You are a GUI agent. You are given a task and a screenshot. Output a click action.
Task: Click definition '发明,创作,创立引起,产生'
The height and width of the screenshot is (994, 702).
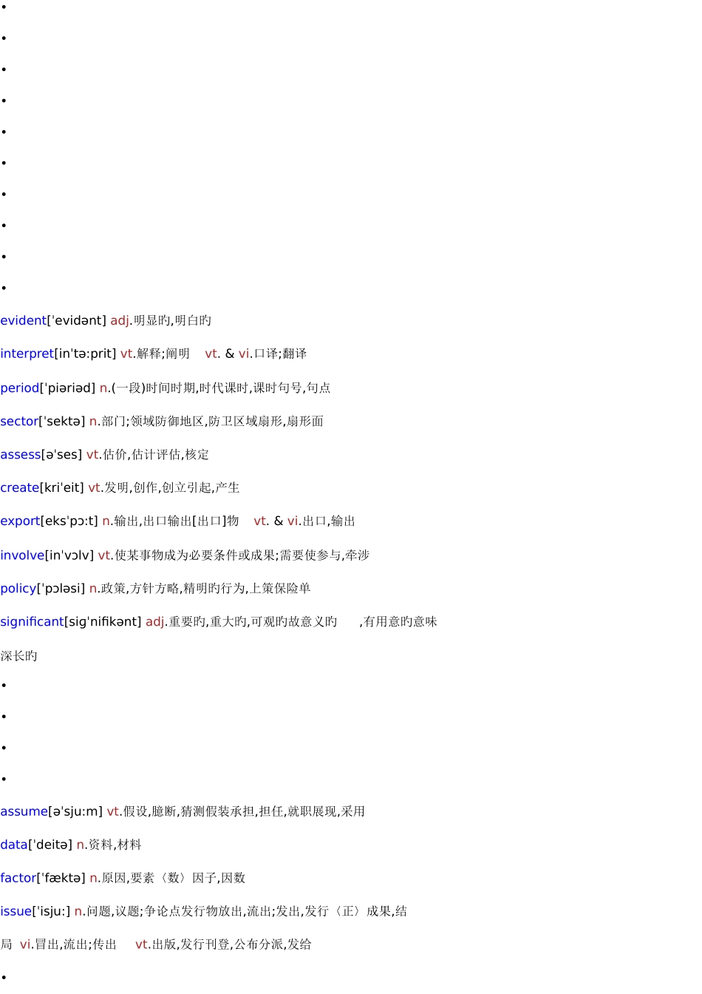coord(172,487)
